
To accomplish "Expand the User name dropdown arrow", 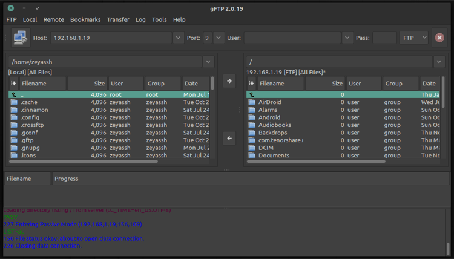I will click(347, 38).
